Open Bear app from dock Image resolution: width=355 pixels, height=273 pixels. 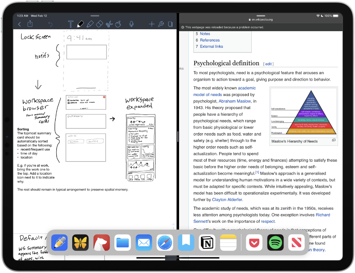point(101,243)
